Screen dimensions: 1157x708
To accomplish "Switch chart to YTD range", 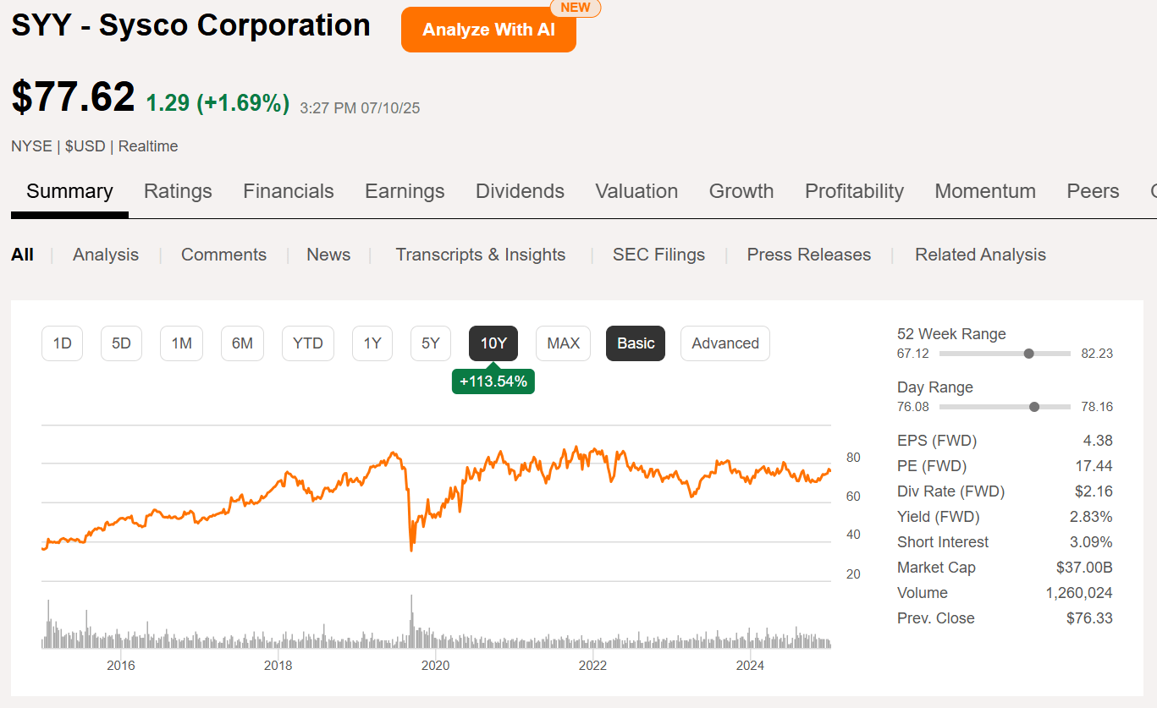I will [308, 343].
